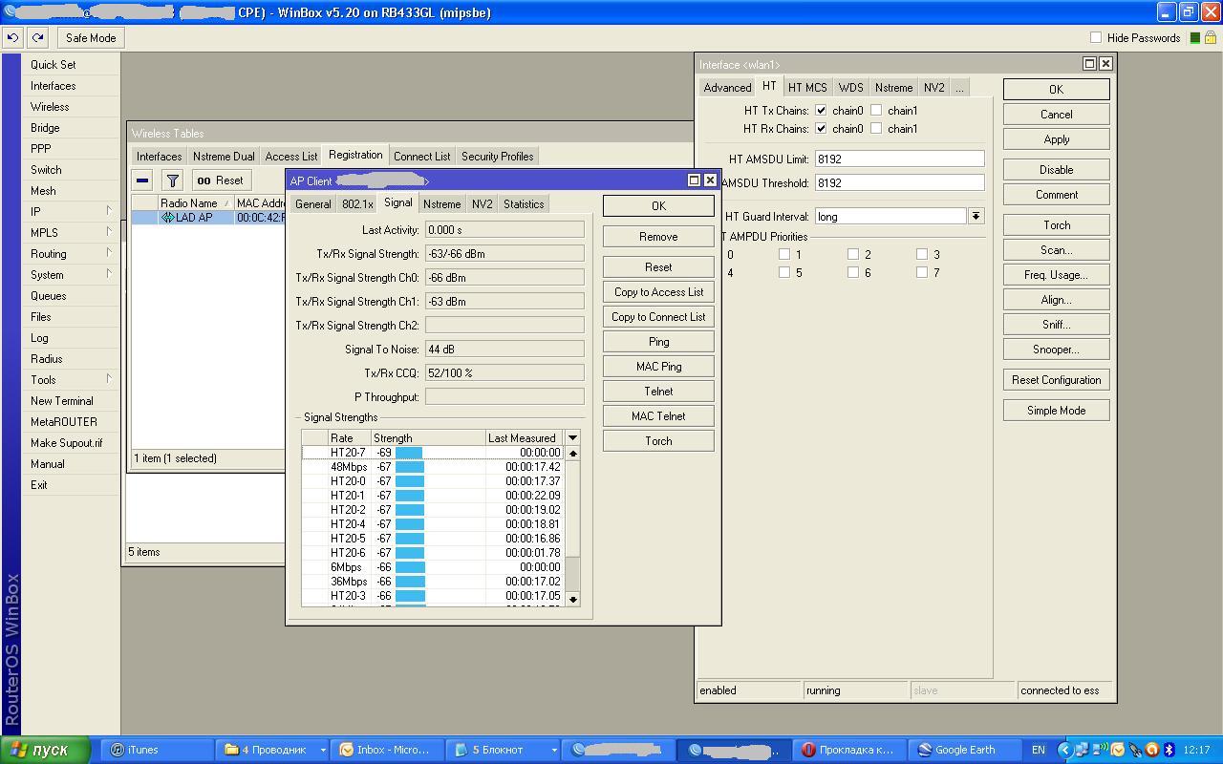Toggle the Hide Passwords checkbox
The height and width of the screenshot is (764, 1223).
click(1096, 38)
